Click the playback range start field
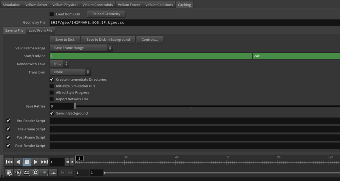This screenshot has width=340, height=181. [x=96, y=173]
